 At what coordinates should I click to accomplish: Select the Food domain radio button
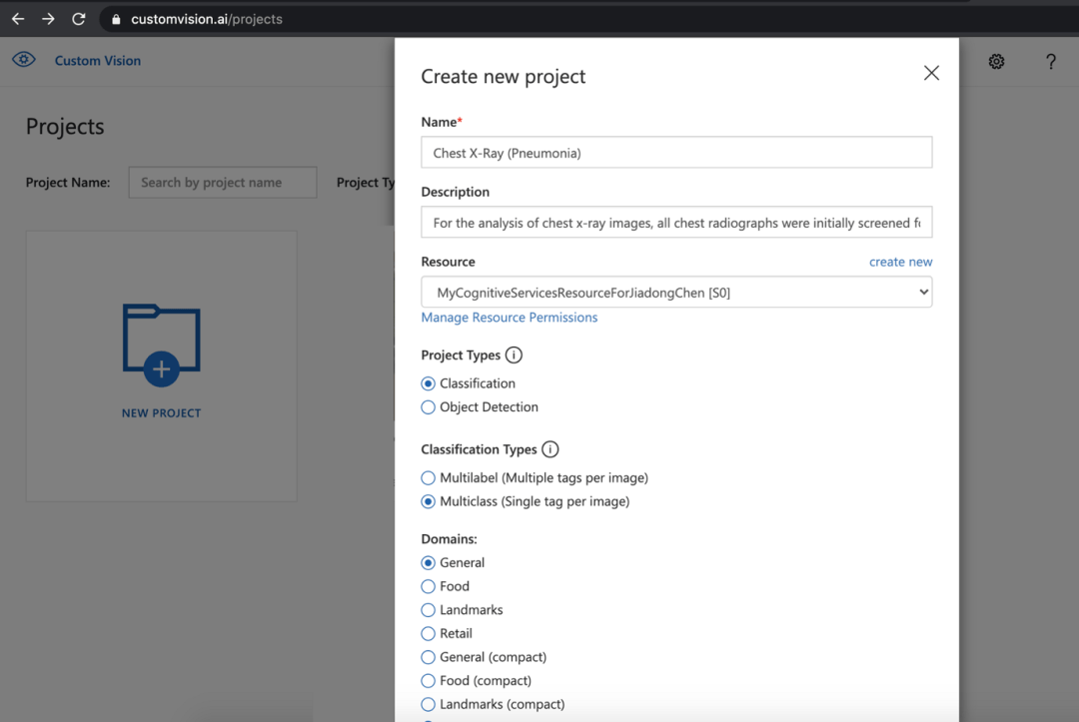coord(446,586)
